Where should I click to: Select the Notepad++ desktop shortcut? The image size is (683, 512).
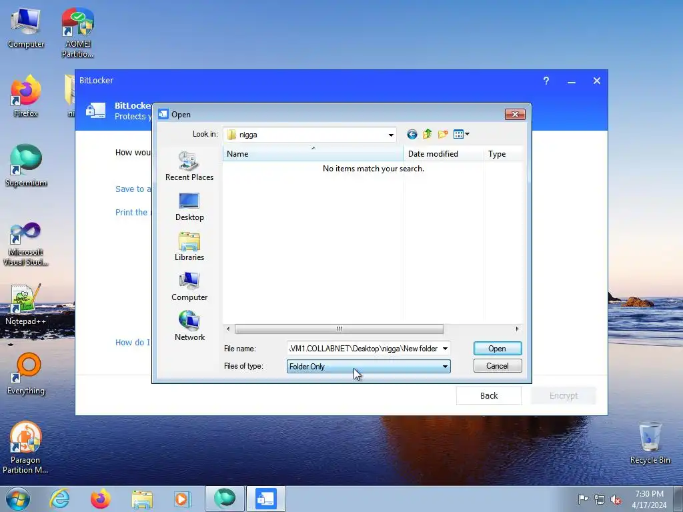tap(26, 305)
